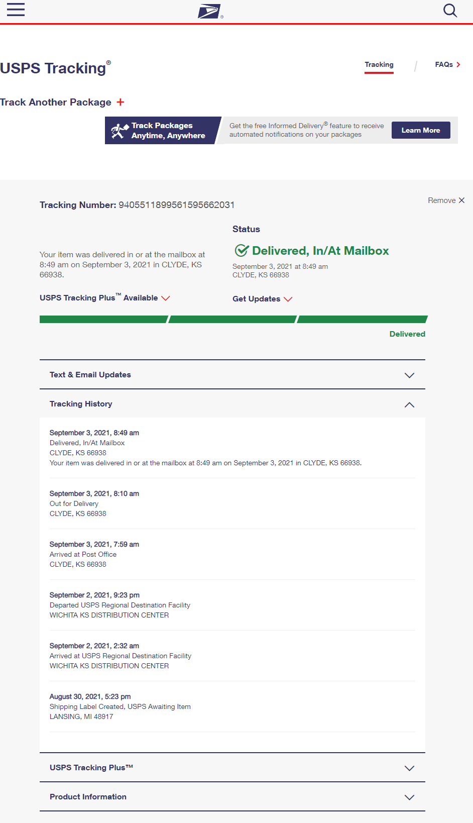Click the Learn More button
This screenshot has height=823, width=473.
pyautogui.click(x=421, y=130)
